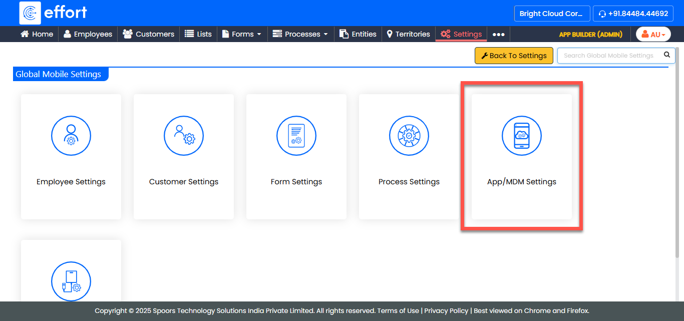The height and width of the screenshot is (321, 684).
Task: Navigate to Territories in navbar
Action: (x=408, y=34)
